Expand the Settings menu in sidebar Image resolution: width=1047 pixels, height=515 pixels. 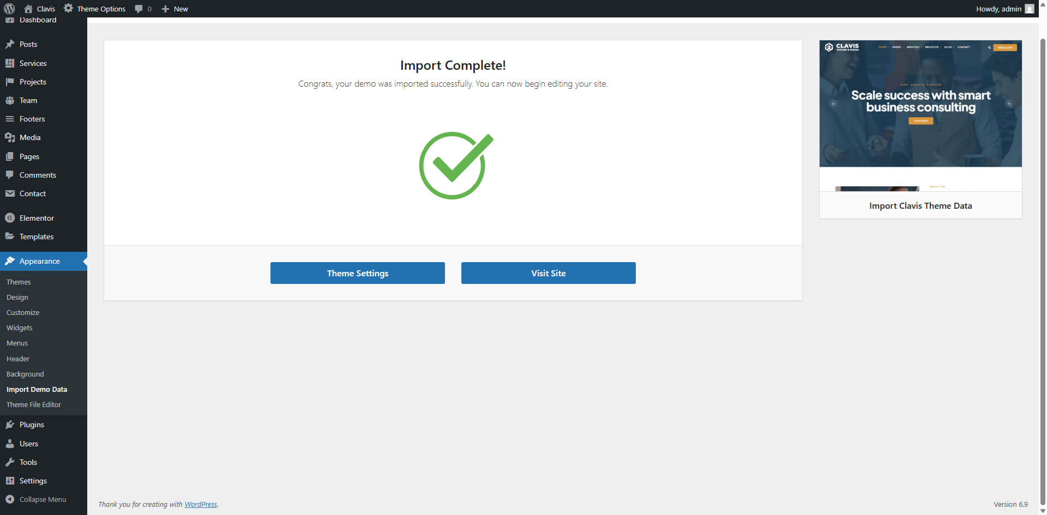click(33, 481)
